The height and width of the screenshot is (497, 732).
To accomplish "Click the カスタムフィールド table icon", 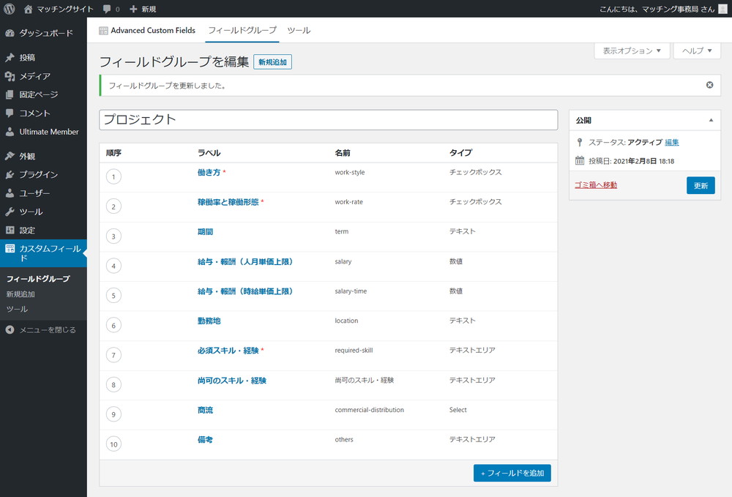I will coord(10,249).
